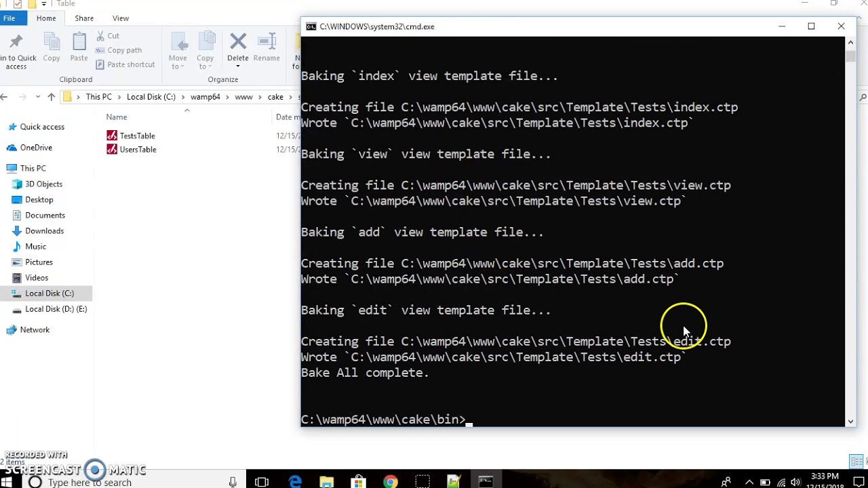
Task: Go forward in File Explorer
Action: [22, 97]
